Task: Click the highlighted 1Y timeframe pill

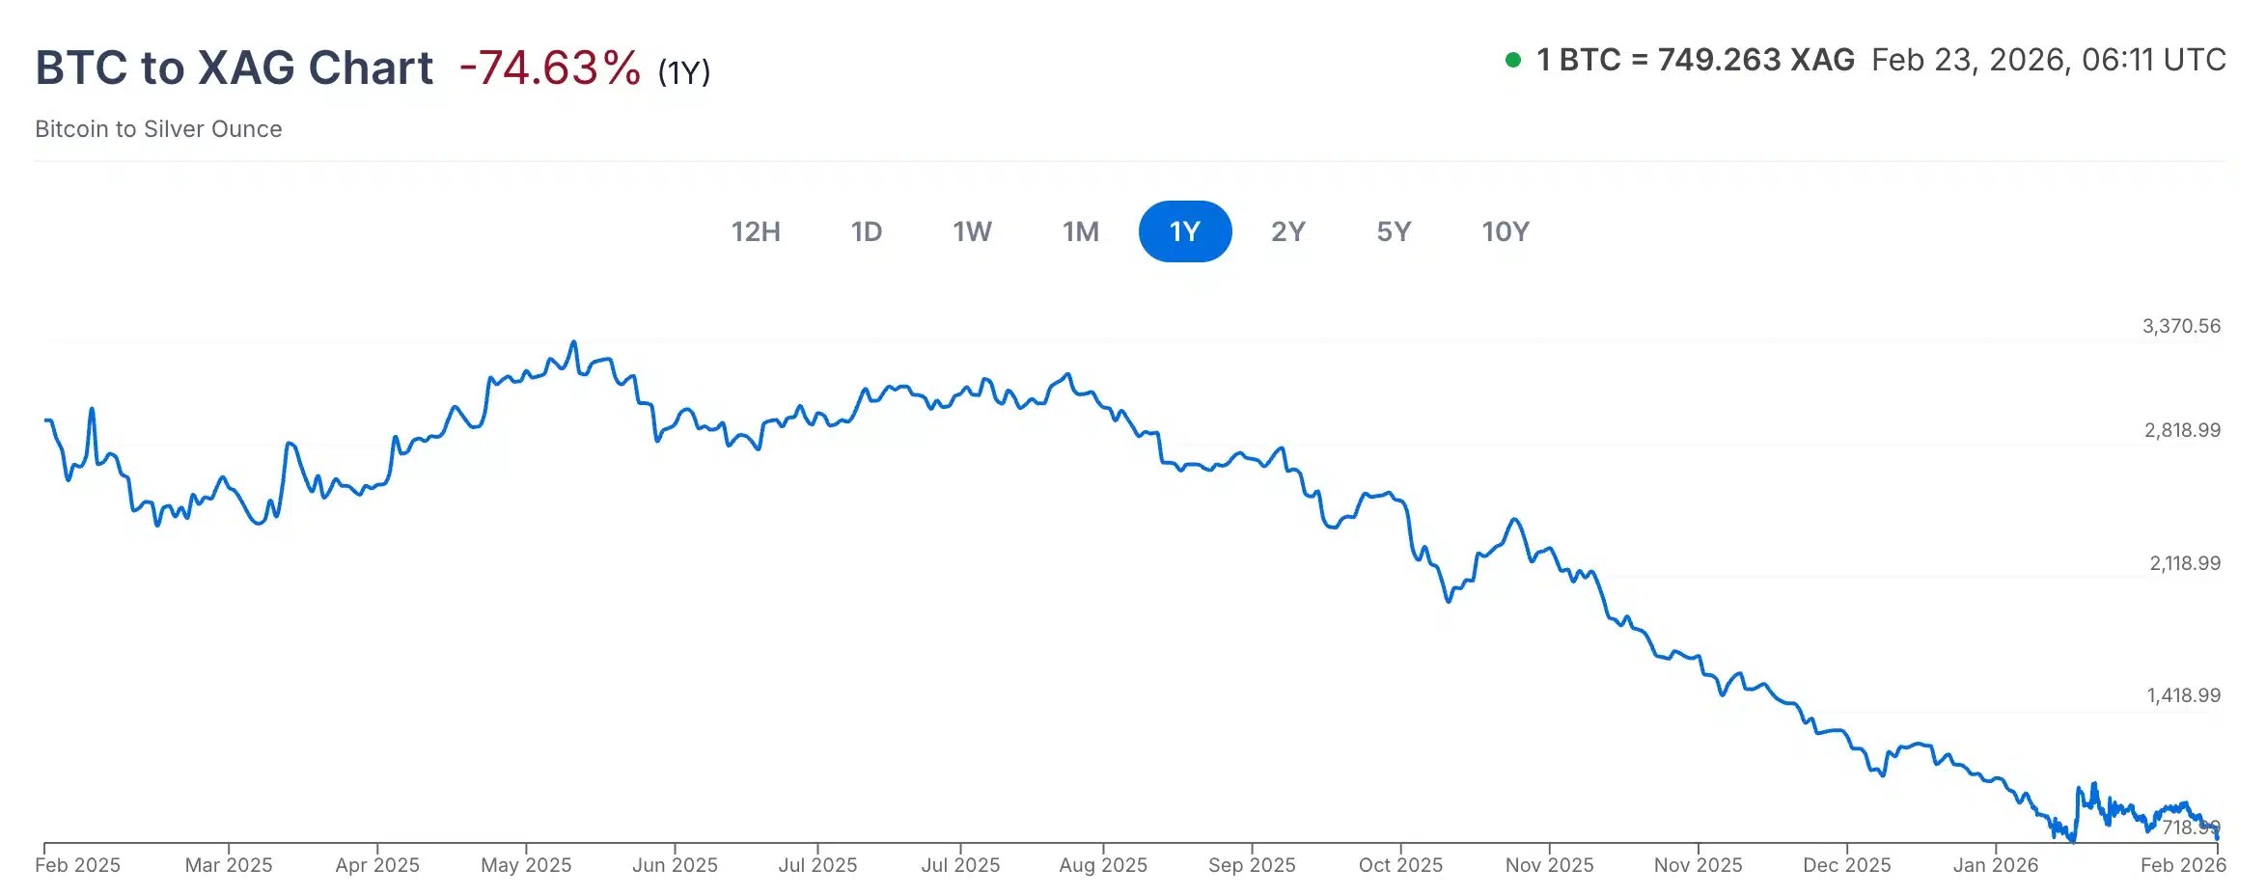Action: (1185, 231)
